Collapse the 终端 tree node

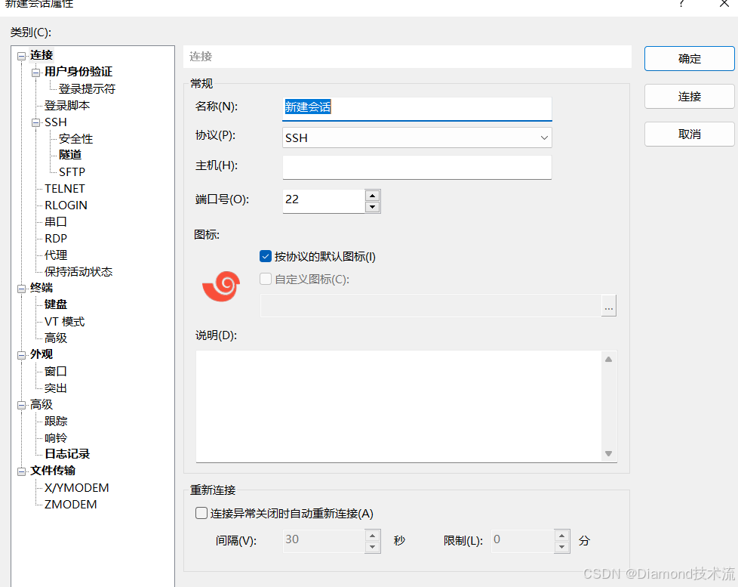click(22, 289)
